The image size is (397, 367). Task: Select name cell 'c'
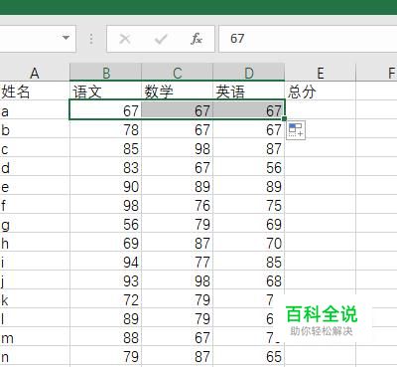[35, 147]
